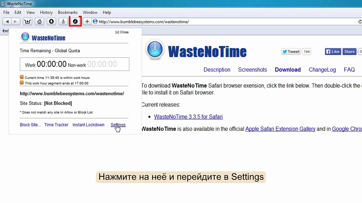Click the globe site icon in address bar
Screen dimensions: 362x203
tap(95, 22)
